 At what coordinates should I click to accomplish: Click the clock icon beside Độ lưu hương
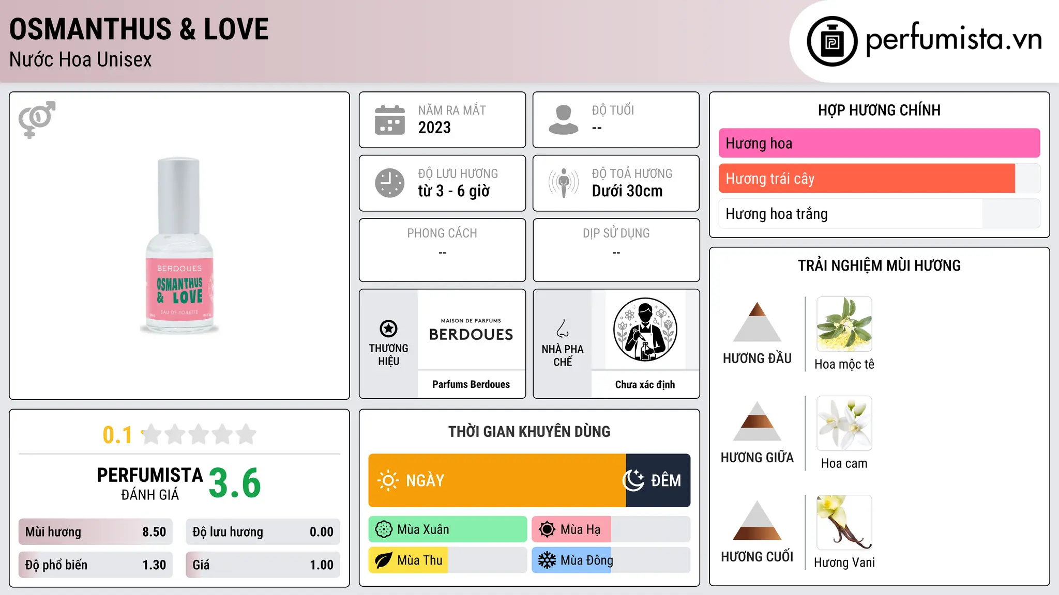click(x=390, y=183)
